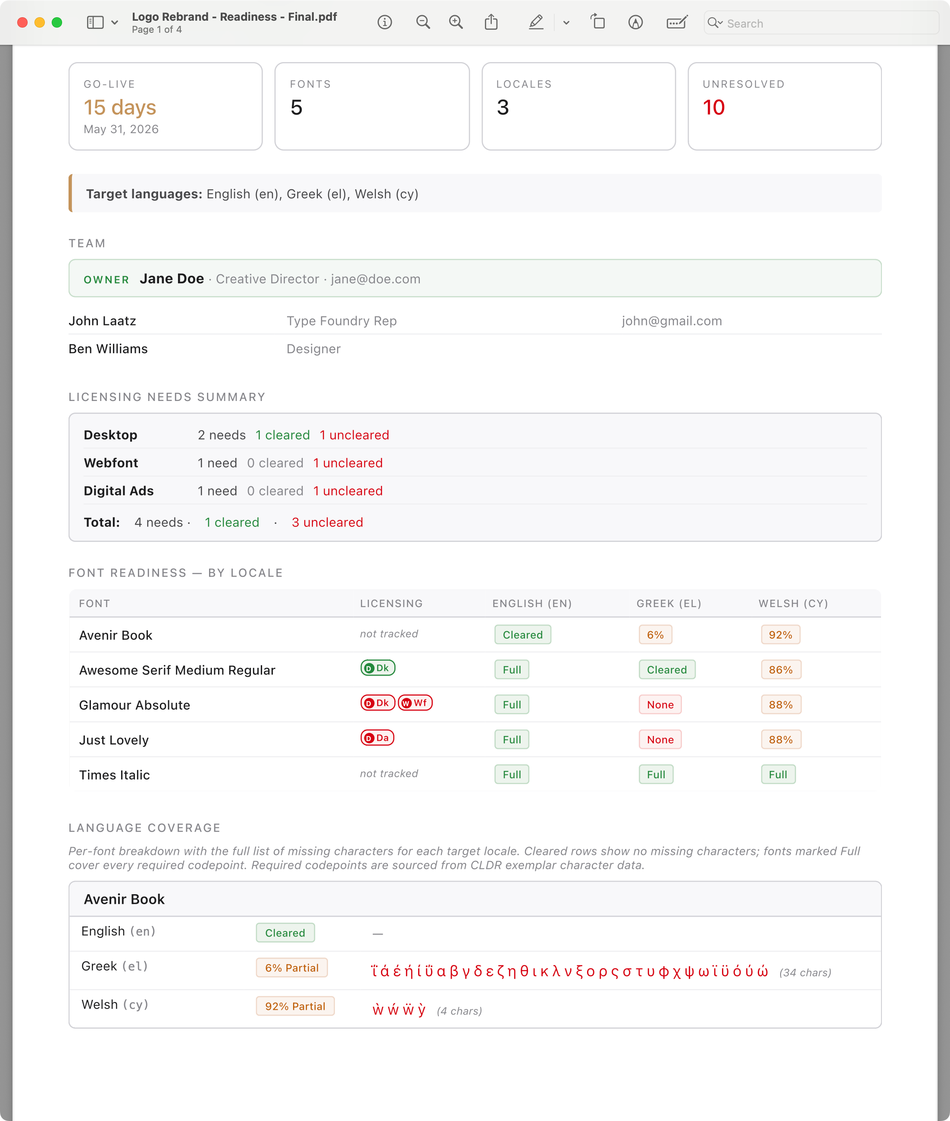Select team member John Laatz

pyautogui.click(x=102, y=321)
